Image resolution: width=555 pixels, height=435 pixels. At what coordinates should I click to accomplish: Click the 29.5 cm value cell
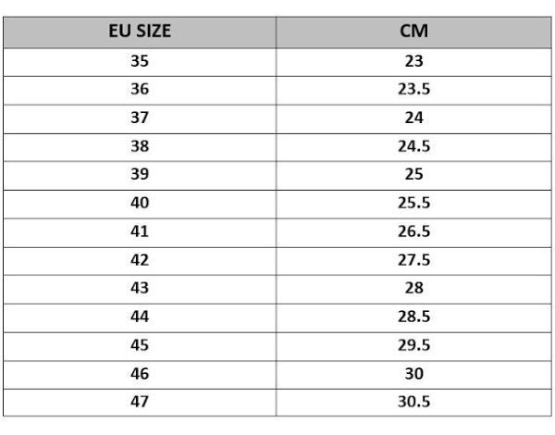[413, 345]
